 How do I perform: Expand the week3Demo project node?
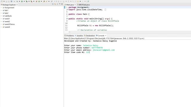click(1, 24)
